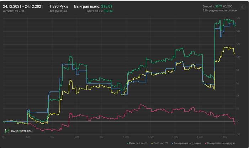
Task: Click the green 'Выиграл всего' legend dot
Action: (128, 143)
